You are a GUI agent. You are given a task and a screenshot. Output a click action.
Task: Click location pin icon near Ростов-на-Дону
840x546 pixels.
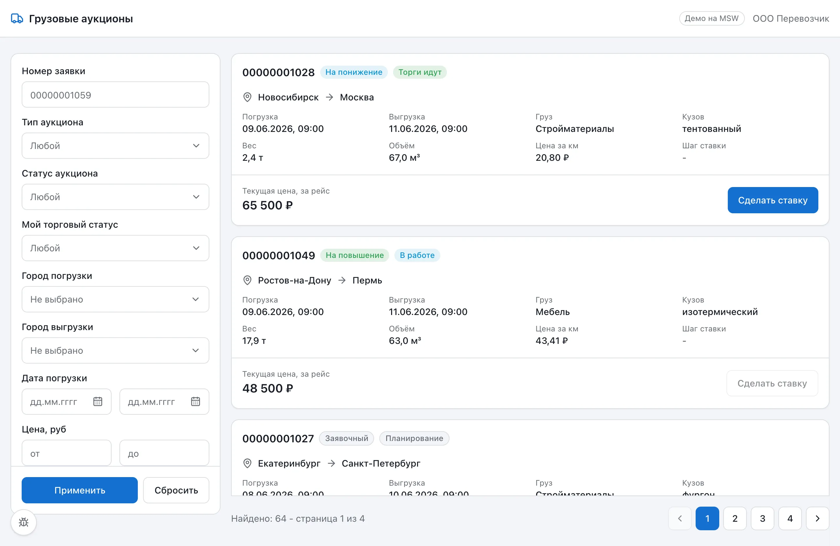click(x=247, y=280)
